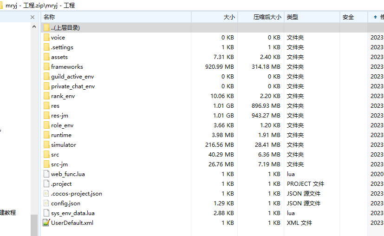
Task: Open the src-jm folder entry
Action: coord(59,164)
